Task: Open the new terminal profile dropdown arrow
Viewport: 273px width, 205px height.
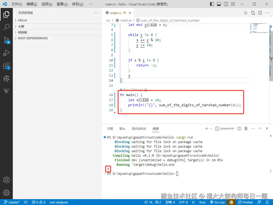Action: click(211, 129)
